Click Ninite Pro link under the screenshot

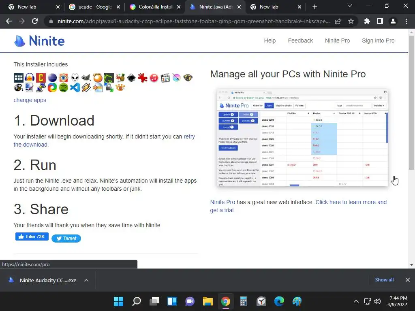tap(222, 202)
